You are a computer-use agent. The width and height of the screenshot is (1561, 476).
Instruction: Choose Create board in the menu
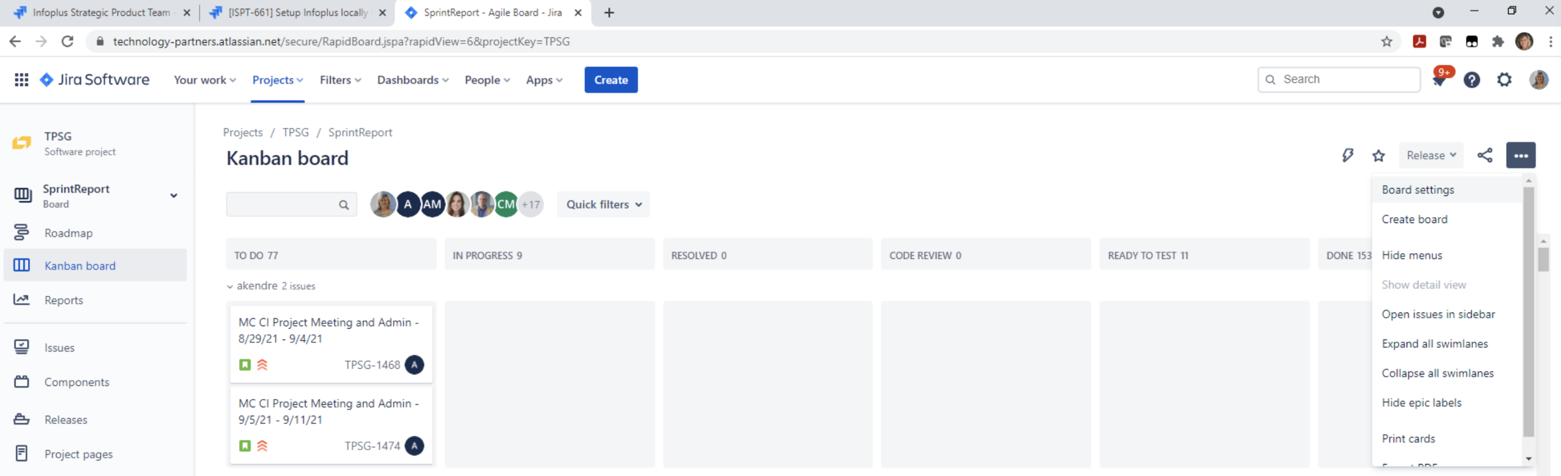1447,220
